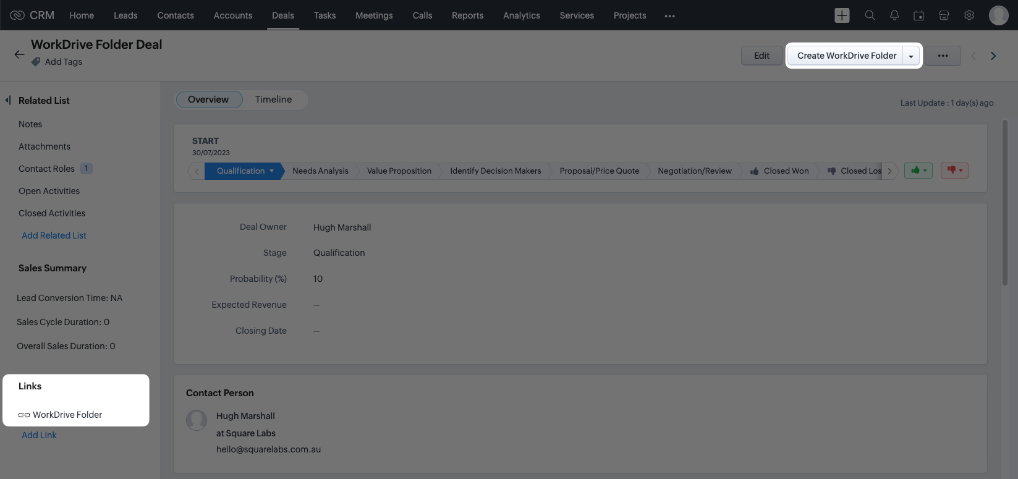
Task: Open the Reports module
Action: tap(467, 15)
